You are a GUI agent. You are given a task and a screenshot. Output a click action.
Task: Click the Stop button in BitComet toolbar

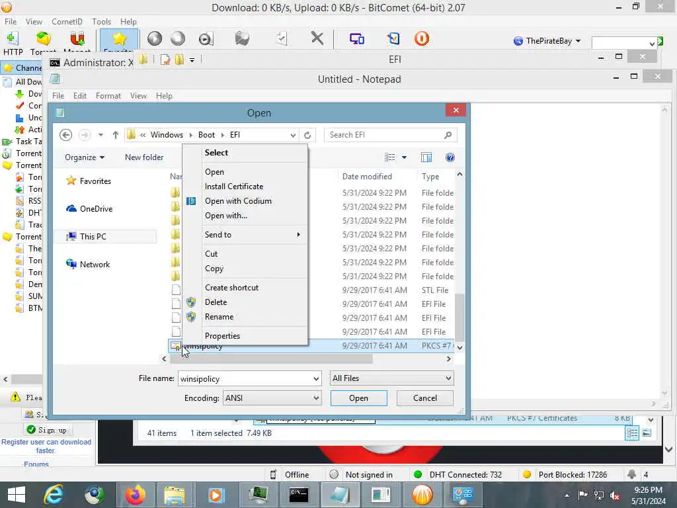click(178, 39)
